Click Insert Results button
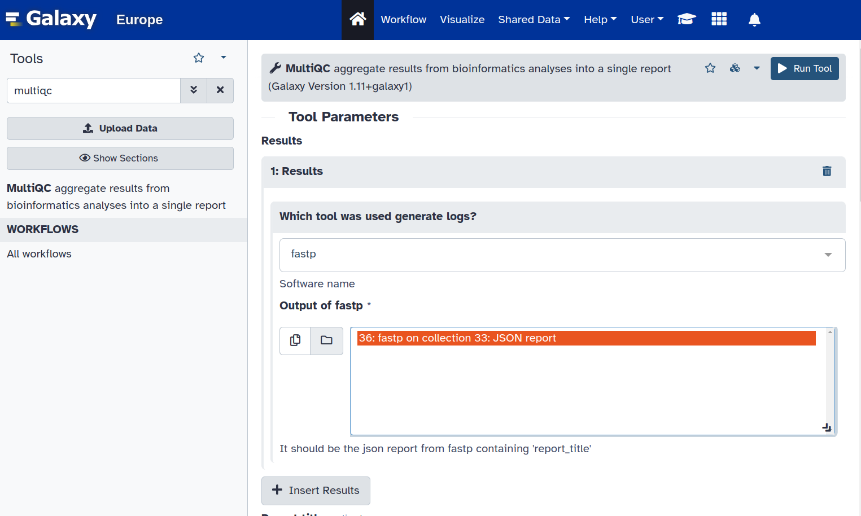 pos(316,491)
